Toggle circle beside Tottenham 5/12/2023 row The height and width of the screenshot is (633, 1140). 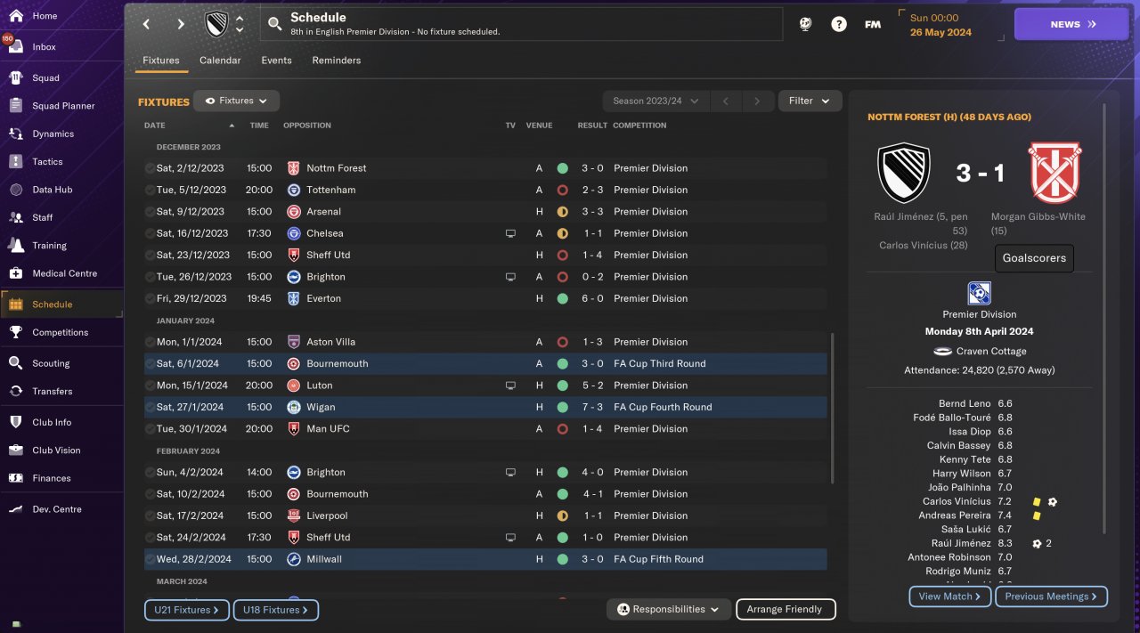(x=150, y=190)
